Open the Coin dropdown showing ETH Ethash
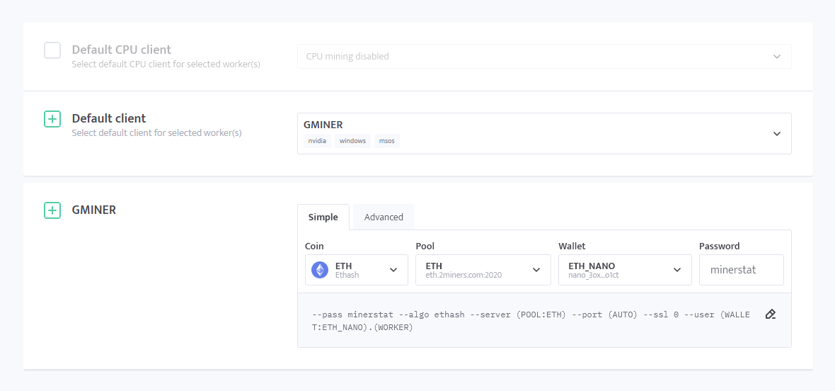The height and width of the screenshot is (391, 835). click(356, 270)
